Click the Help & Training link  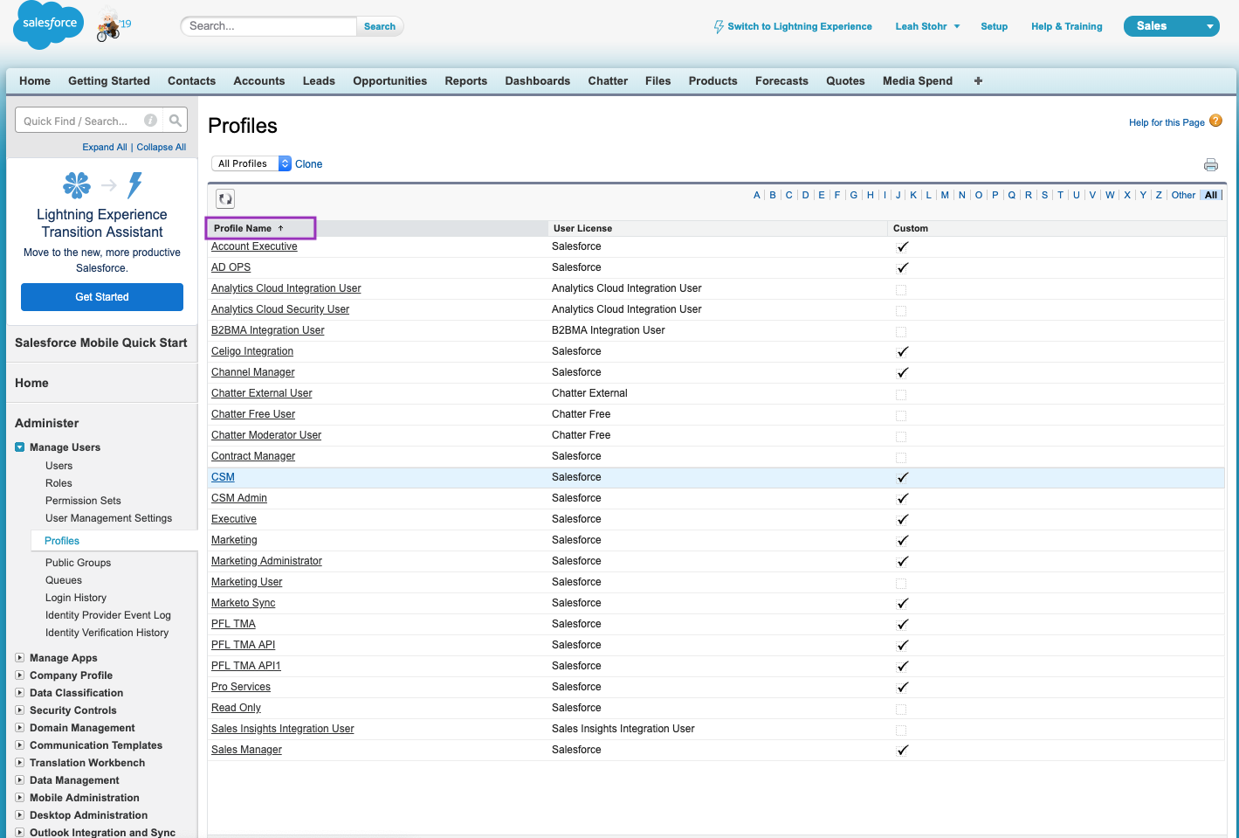(x=1066, y=26)
